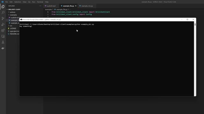Screen dimensions: 204x114
Task: Close the Anaconda Prompt window
Action: click(193, 20)
